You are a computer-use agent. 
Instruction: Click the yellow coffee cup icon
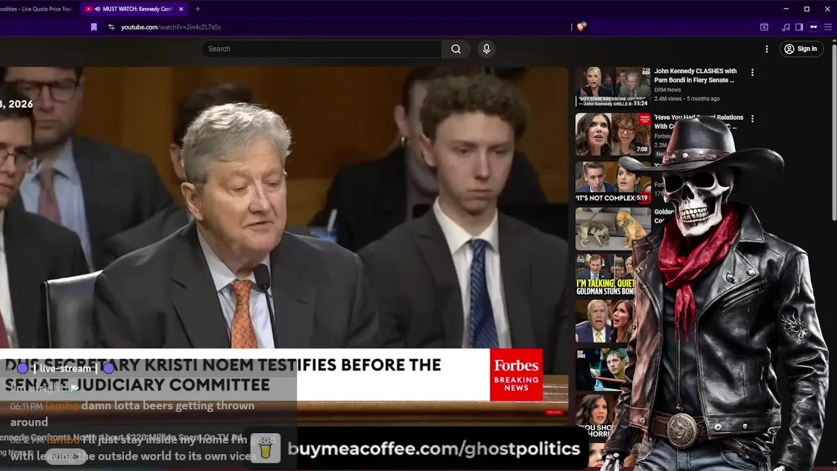click(x=265, y=449)
